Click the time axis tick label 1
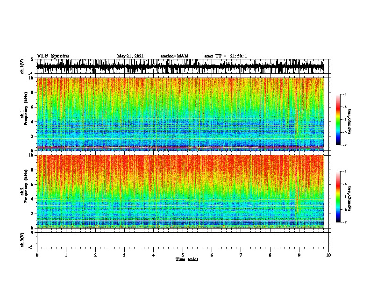 pyautogui.click(x=66, y=255)
